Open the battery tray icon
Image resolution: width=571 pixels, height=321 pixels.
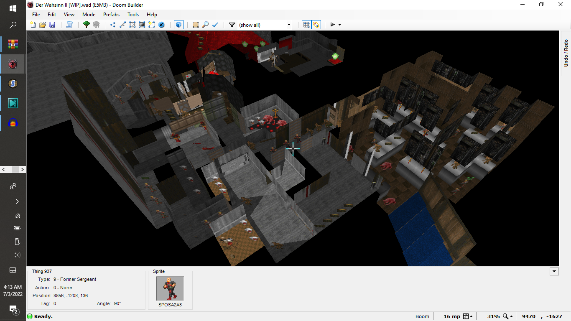pyautogui.click(x=17, y=228)
